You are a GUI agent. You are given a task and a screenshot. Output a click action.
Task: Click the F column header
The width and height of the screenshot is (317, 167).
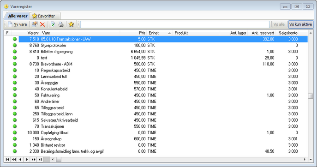point(7,33)
